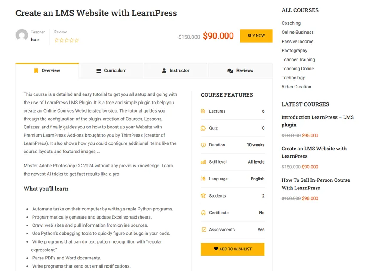The image size is (387, 271).
Task: Click the Skill level bars icon
Action: tap(203, 162)
